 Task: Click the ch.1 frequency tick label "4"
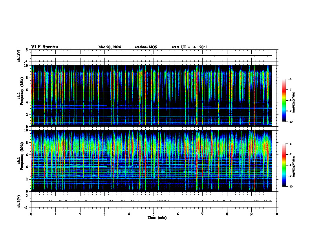coord(28,102)
